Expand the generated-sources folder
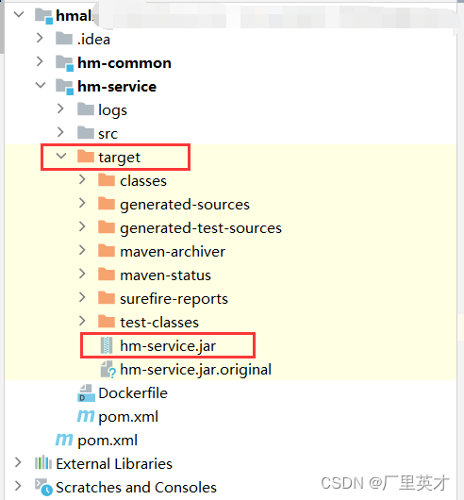Viewport: 464px width, 500px height. (82, 203)
